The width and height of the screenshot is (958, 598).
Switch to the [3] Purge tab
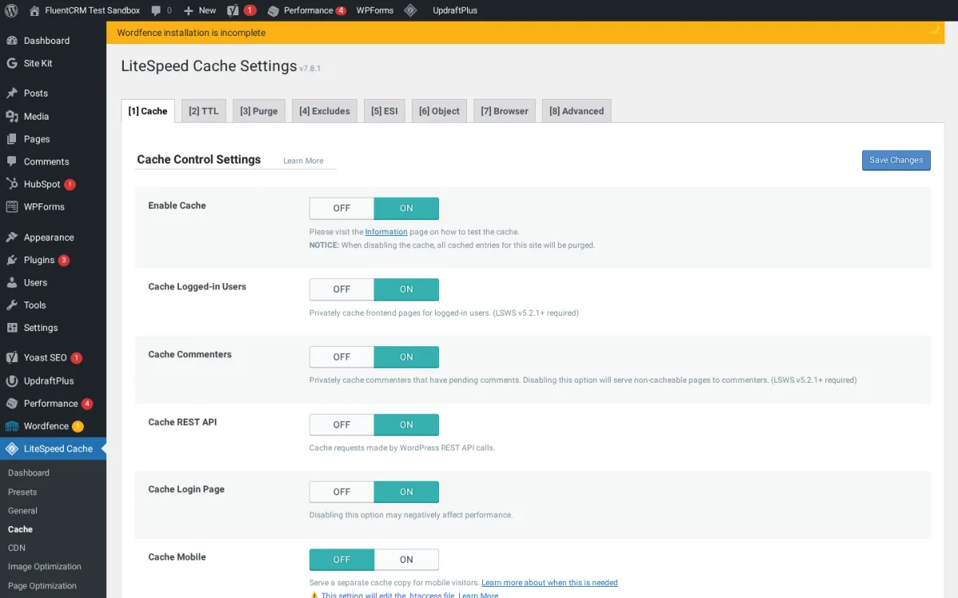[259, 111]
